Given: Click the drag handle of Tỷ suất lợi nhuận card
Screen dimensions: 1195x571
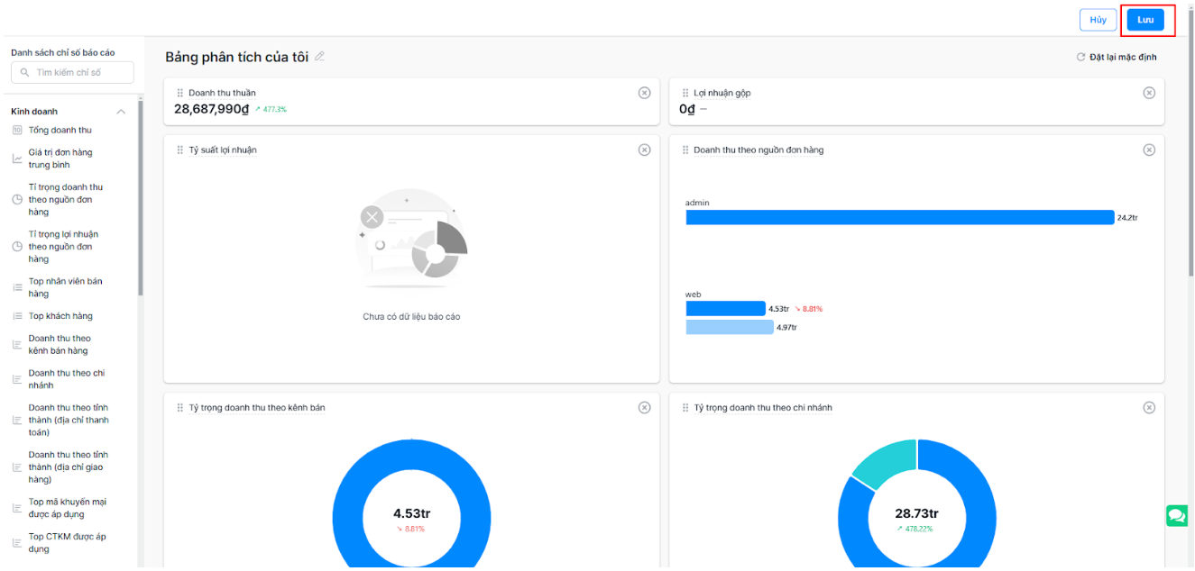Looking at the screenshot, I should click(180, 150).
